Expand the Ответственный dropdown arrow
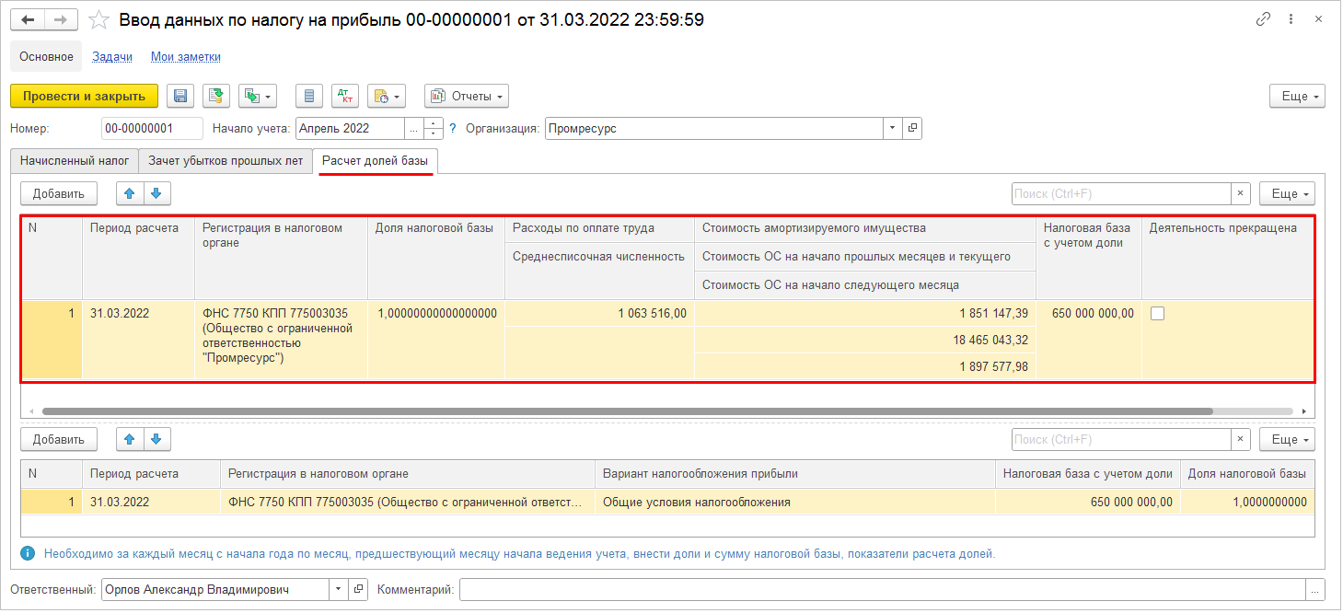This screenshot has height=613, width=1343. point(338,589)
